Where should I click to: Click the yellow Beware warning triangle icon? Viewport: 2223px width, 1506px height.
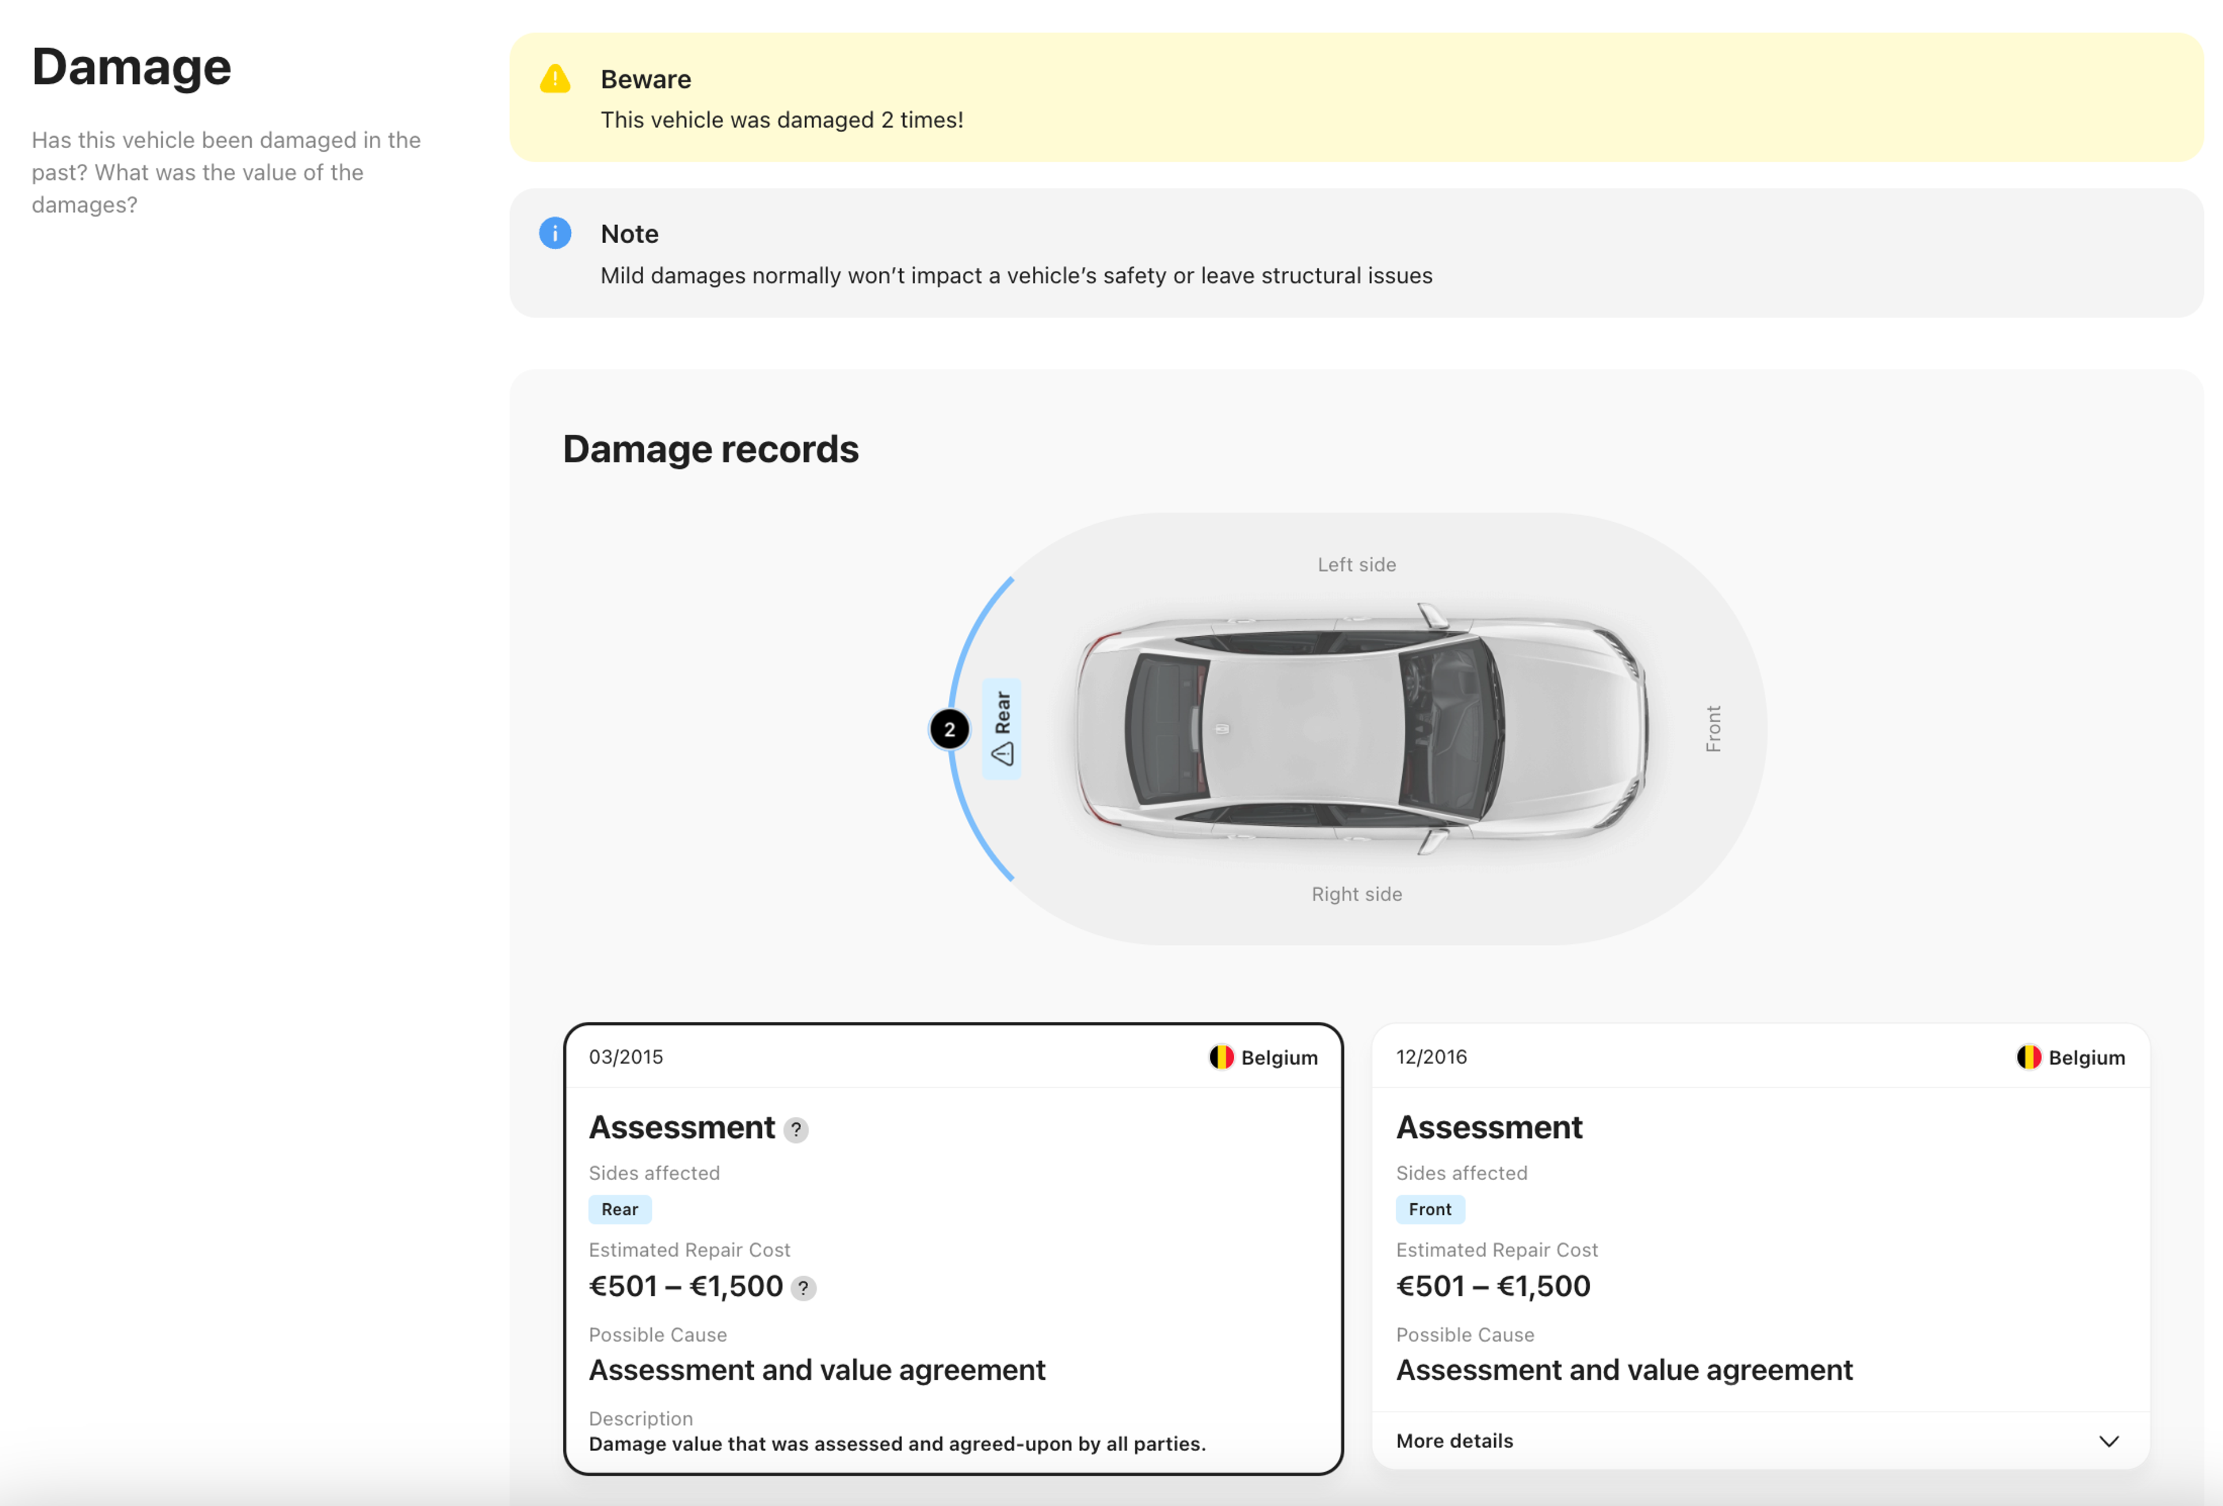click(x=555, y=79)
